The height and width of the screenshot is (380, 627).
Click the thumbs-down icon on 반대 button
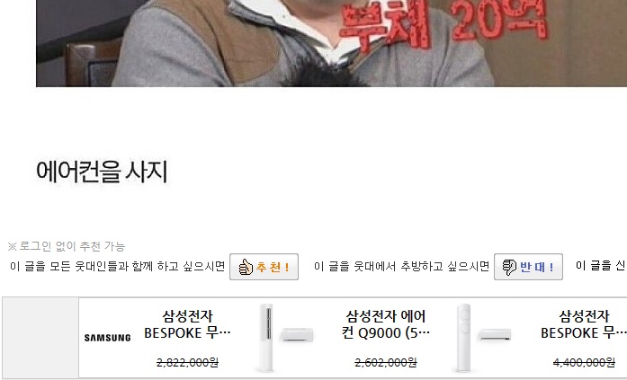pyautogui.click(x=509, y=267)
